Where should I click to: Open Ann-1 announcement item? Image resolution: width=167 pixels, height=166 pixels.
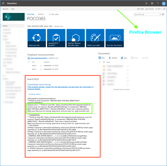pyautogui.click(x=34, y=69)
